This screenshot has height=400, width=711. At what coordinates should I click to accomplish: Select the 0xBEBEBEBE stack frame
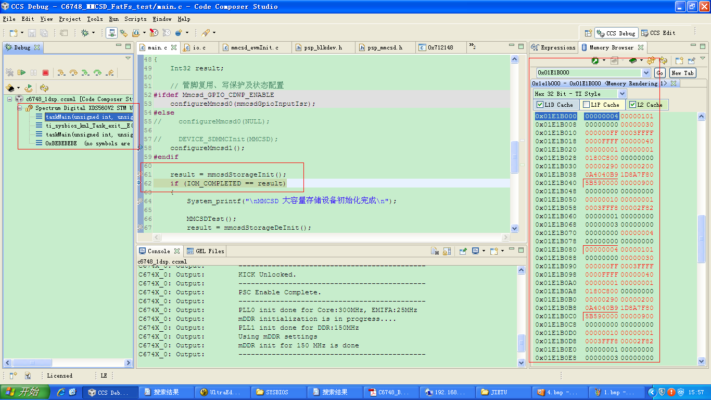(83, 143)
